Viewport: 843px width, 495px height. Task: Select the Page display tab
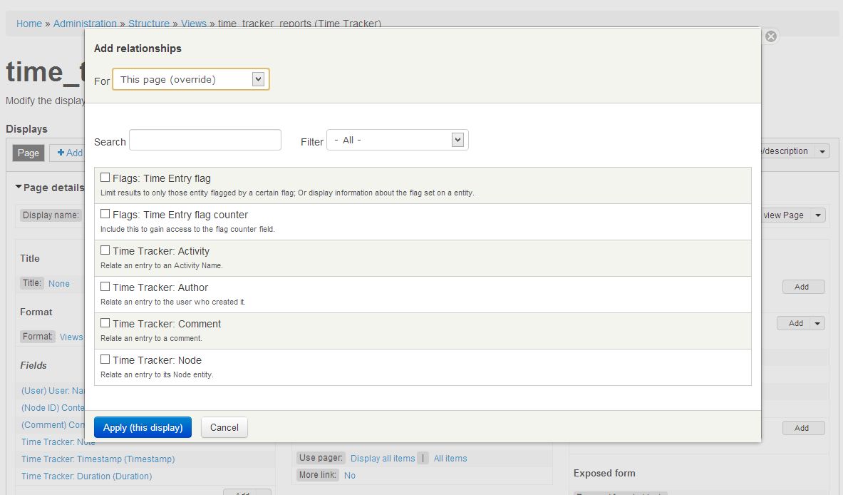[29, 153]
